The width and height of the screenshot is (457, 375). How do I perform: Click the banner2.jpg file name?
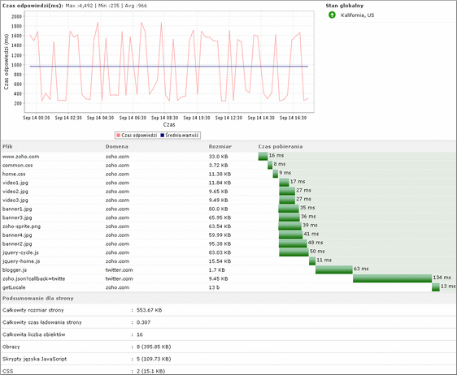tap(17, 244)
